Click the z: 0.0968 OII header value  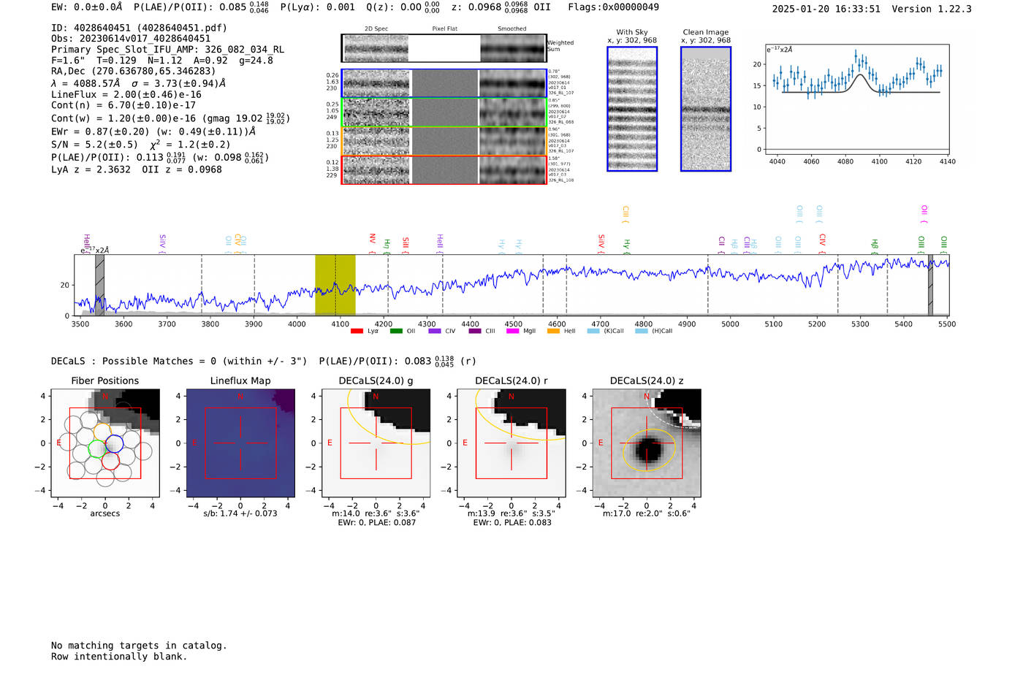click(501, 7)
